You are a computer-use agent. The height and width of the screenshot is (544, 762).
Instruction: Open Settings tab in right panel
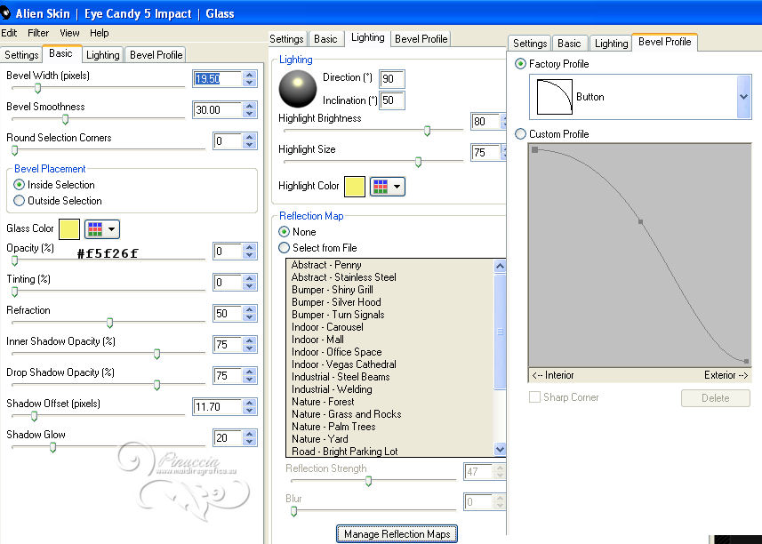coord(530,44)
